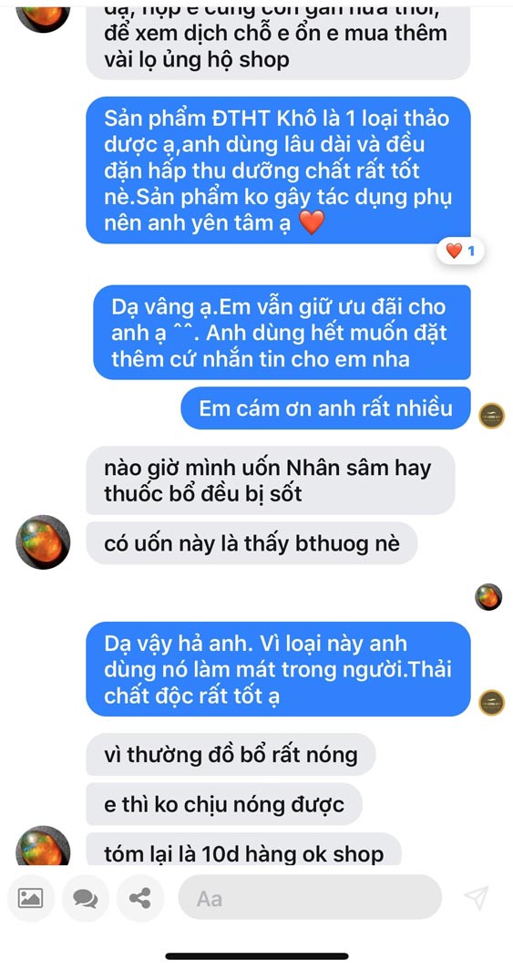Select the 'Dạ vâng ạ' blue message

(x=282, y=332)
